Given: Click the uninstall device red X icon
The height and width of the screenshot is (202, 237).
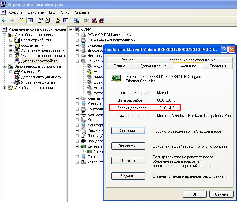Looking at the screenshot, I should 94,20.
